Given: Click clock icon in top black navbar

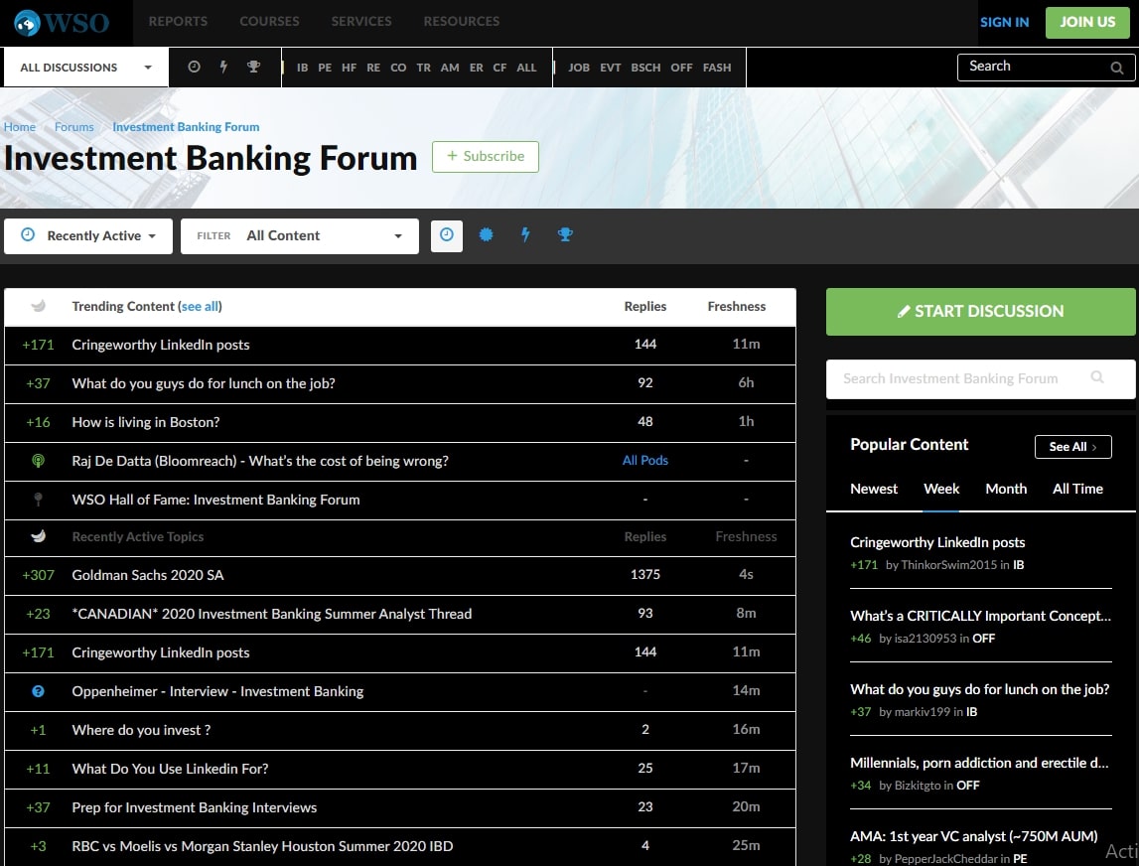Looking at the screenshot, I should pos(194,67).
